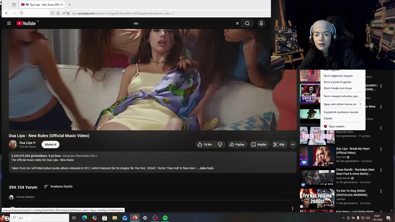The width and height of the screenshot is (395, 222).
Task: Open Microsoft Store from the taskbar
Action: point(105,218)
